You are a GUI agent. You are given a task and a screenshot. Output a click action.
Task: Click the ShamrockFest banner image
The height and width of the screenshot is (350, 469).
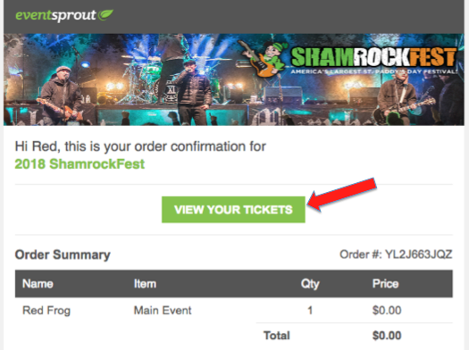[234, 79]
